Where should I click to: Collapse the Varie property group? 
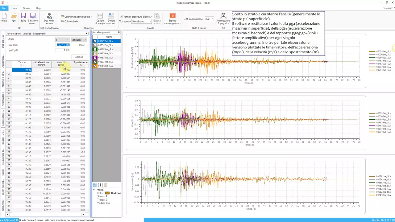pos(94,190)
